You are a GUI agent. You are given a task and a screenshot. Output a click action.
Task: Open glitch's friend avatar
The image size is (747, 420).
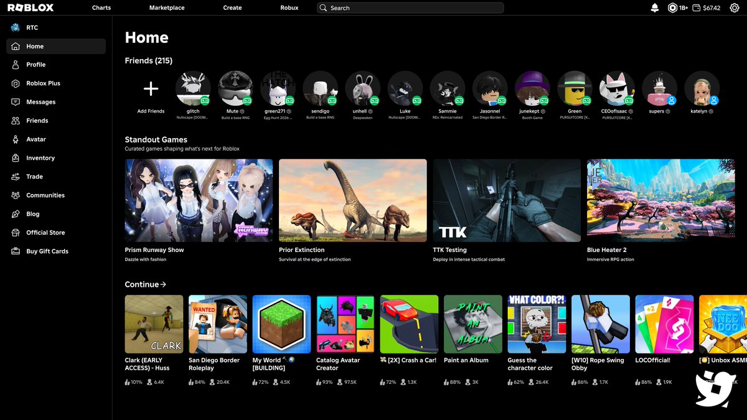(x=193, y=88)
